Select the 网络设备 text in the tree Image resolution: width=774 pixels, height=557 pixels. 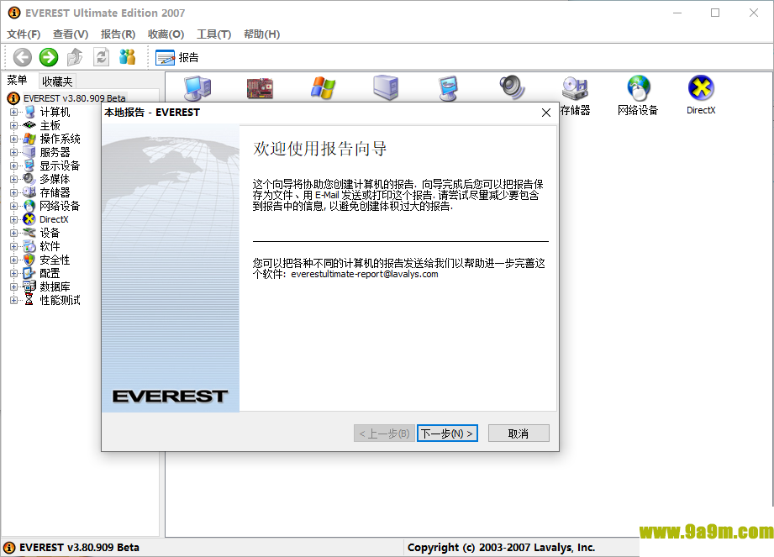tap(60, 206)
